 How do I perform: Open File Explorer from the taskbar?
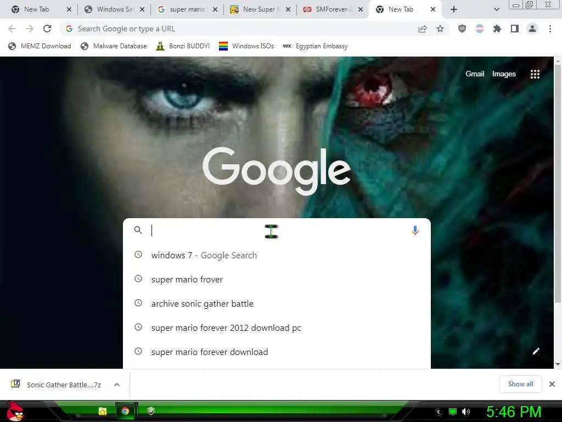tap(103, 411)
